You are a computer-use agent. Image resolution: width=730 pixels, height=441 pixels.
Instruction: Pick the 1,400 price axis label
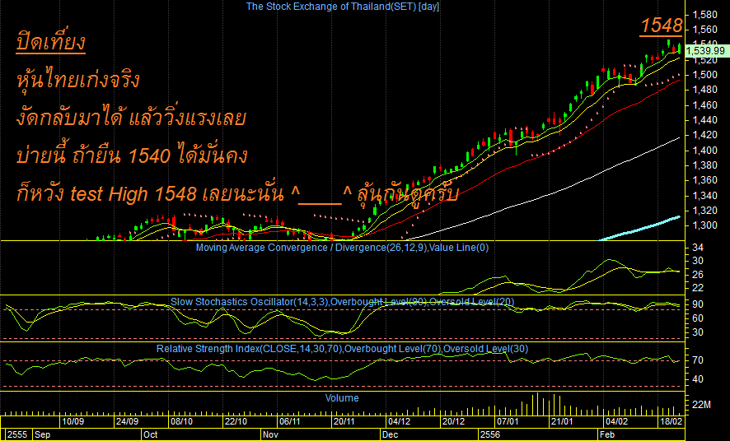click(705, 150)
